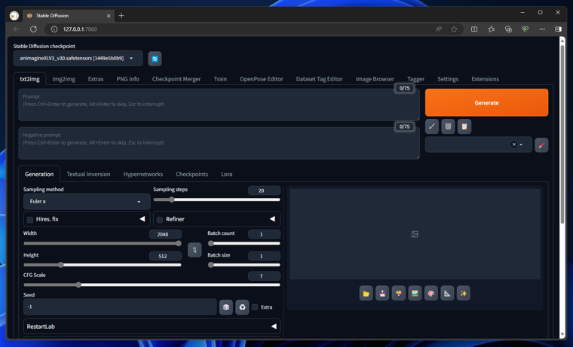The height and width of the screenshot is (347, 573).
Task: Send image to extras ruler icon
Action: tap(447, 294)
